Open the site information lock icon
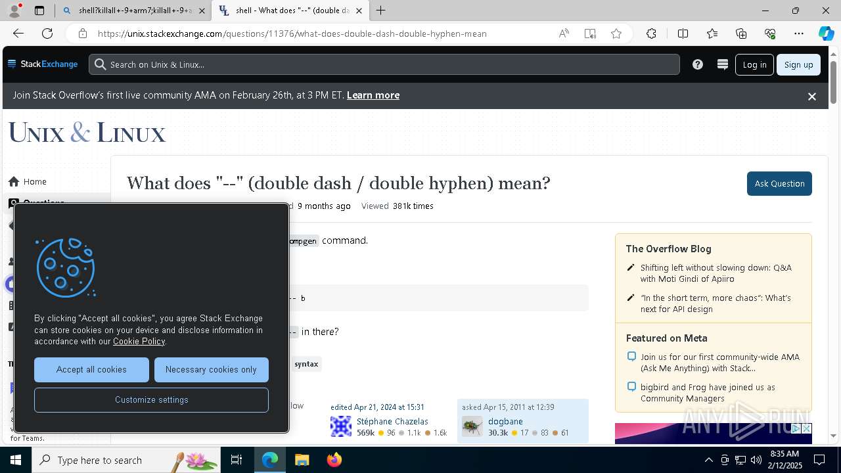Screen dimensions: 841x473 (x=83, y=34)
